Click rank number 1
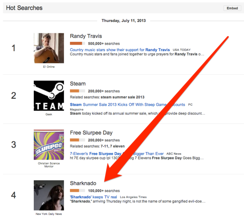Viewport: 244px width, 217px height. click(13, 48)
